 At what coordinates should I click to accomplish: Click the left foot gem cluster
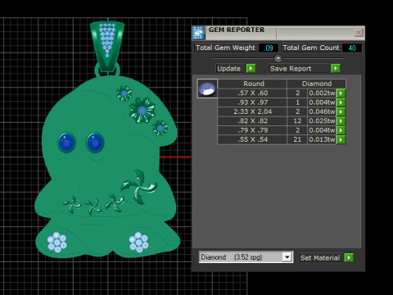[56, 243]
